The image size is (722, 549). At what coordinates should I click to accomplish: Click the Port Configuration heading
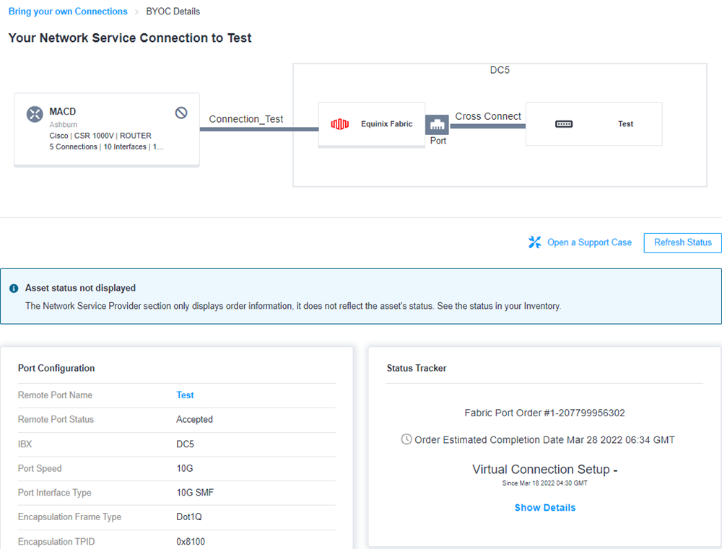(56, 368)
